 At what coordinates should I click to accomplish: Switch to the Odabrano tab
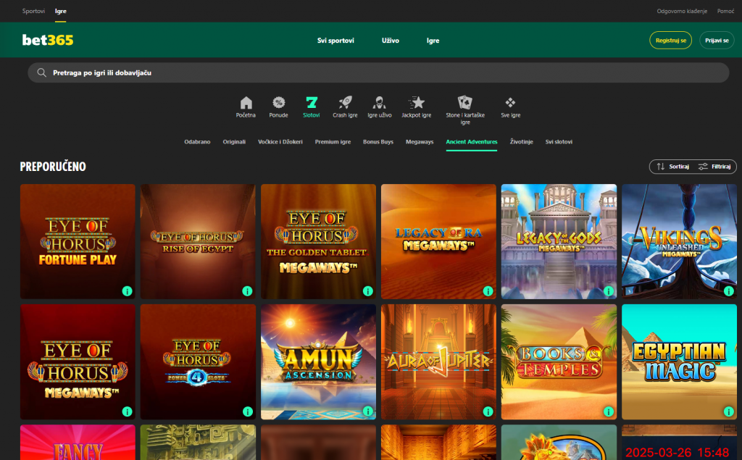point(197,141)
